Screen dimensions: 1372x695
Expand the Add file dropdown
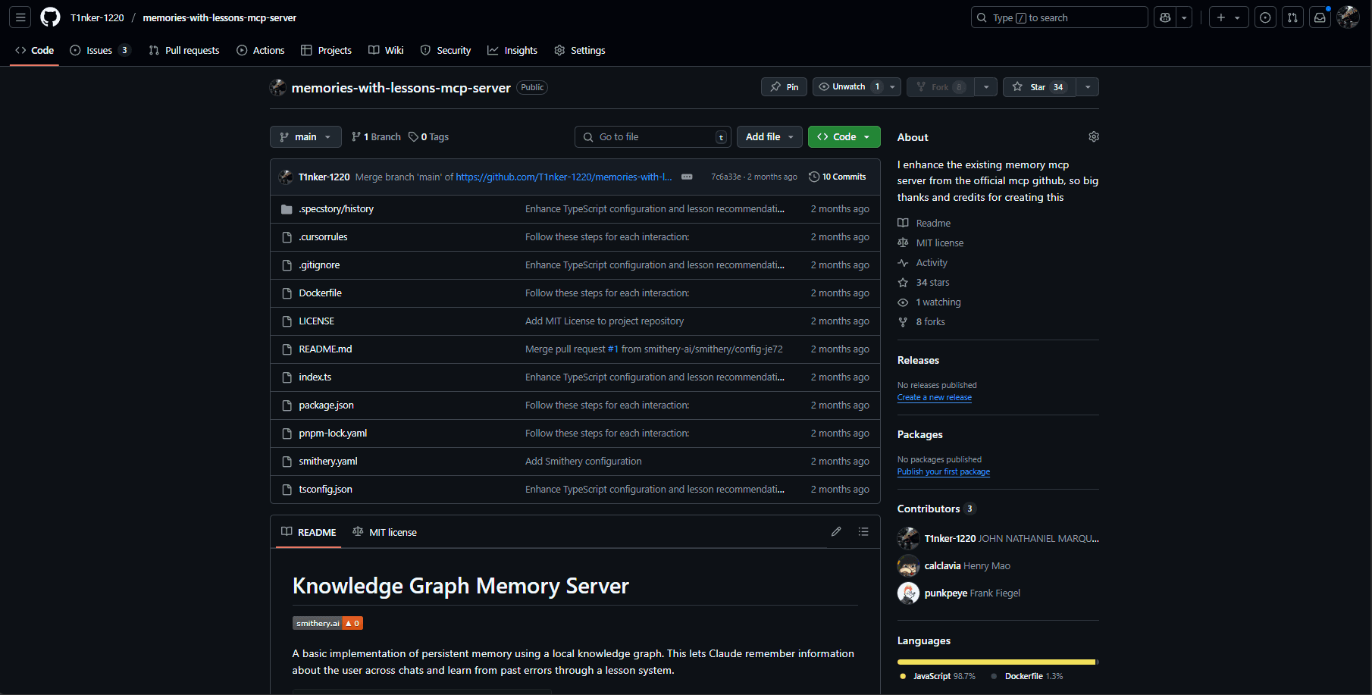pyautogui.click(x=769, y=137)
